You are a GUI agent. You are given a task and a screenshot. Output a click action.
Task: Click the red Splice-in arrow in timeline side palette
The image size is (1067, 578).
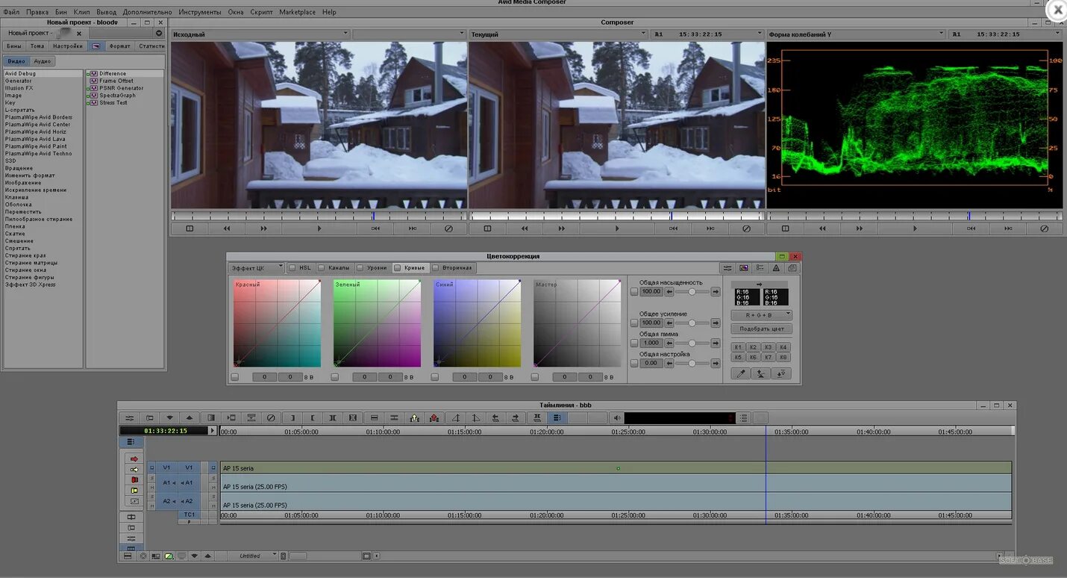pyautogui.click(x=134, y=459)
